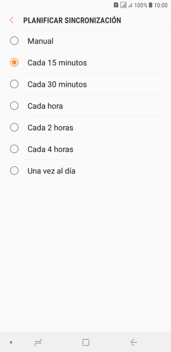Tap the battery icon in status bar
The height and width of the screenshot is (352, 171).
(150, 5)
